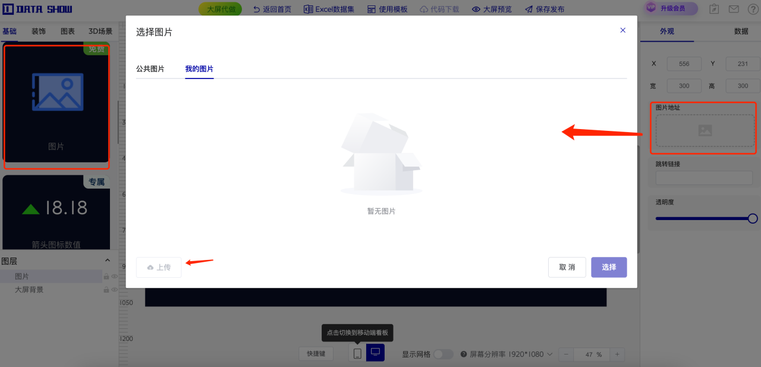Click the mobile dashboard switch icon
This screenshot has width=761, height=367.
click(357, 353)
